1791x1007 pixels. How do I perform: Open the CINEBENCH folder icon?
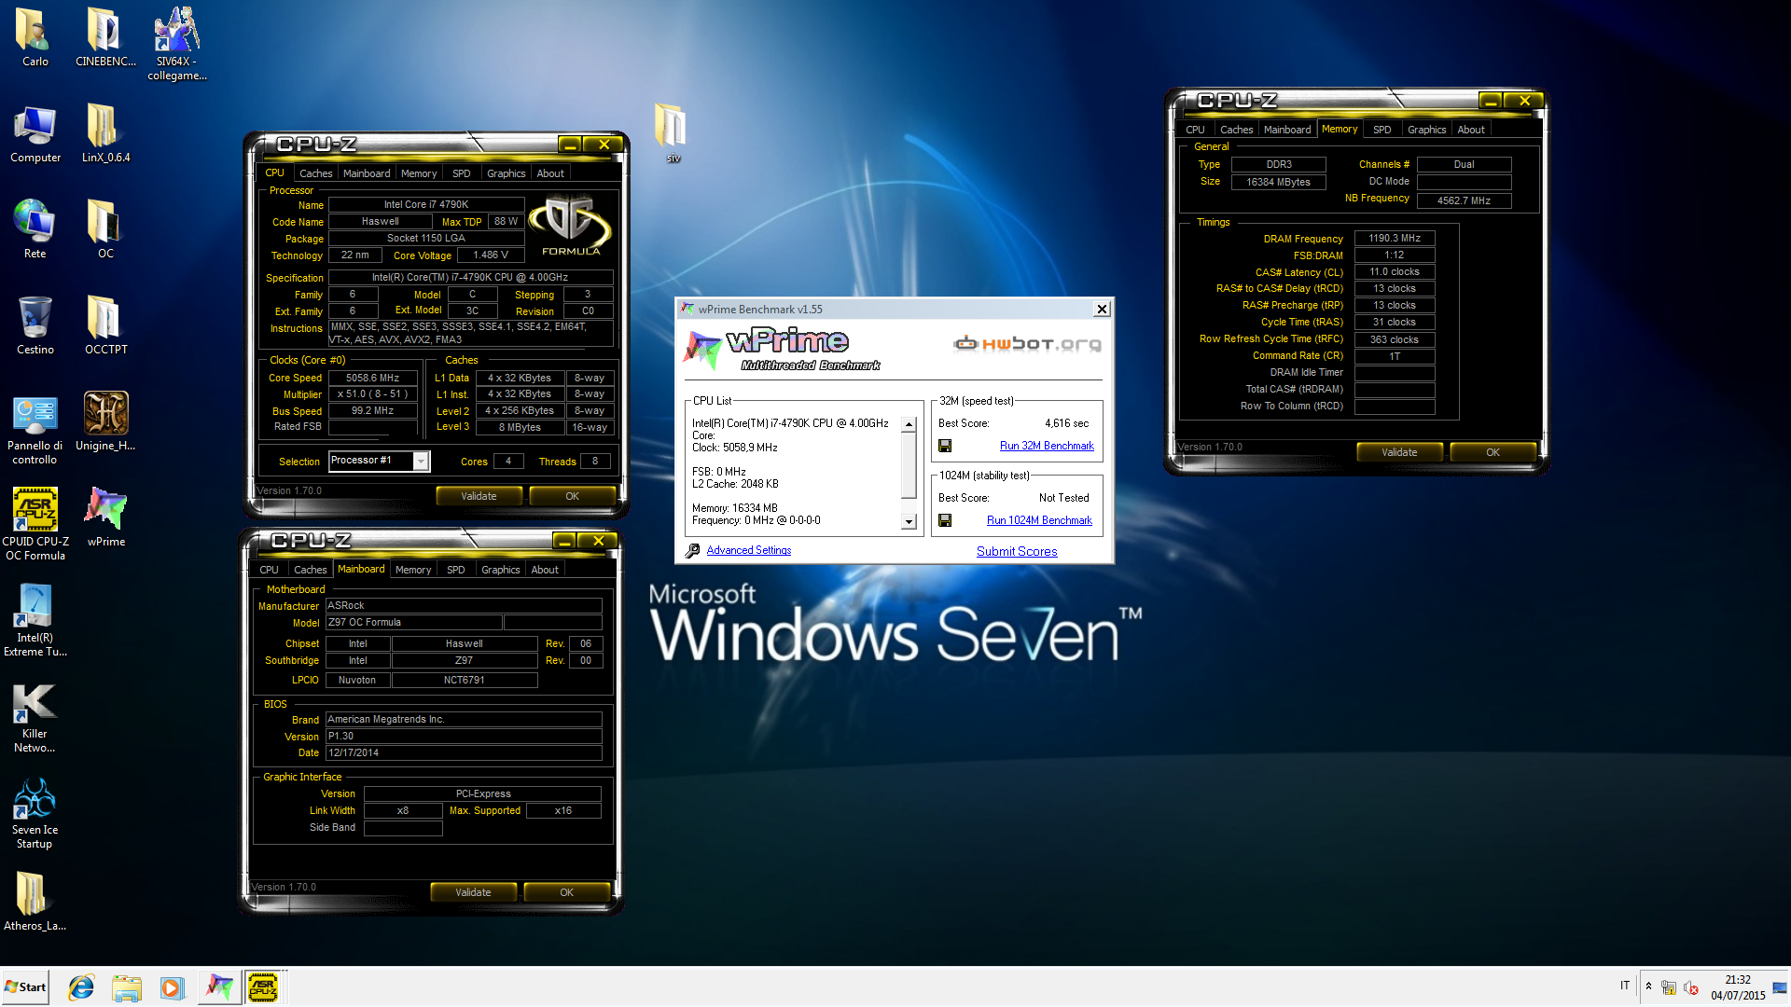click(105, 37)
